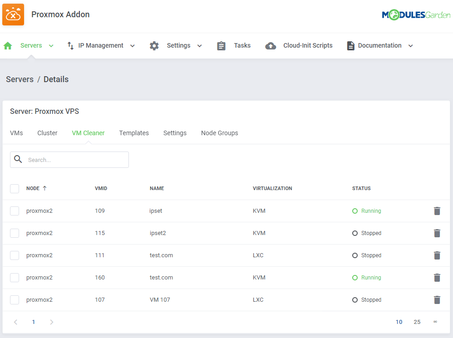Viewport: 453px width, 338px height.
Task: Open the Settings menu in top navigation
Action: [178, 46]
